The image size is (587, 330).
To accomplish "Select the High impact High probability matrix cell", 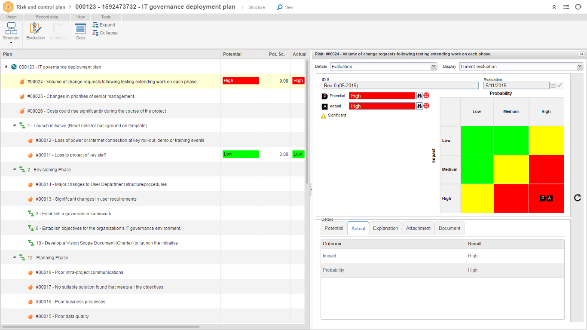I will [x=546, y=199].
